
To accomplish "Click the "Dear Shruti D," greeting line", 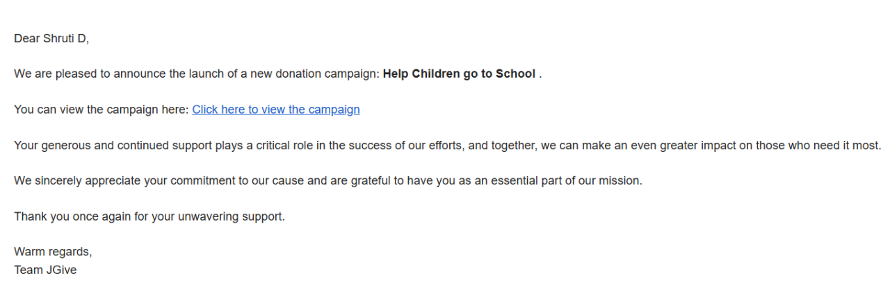I will [51, 39].
